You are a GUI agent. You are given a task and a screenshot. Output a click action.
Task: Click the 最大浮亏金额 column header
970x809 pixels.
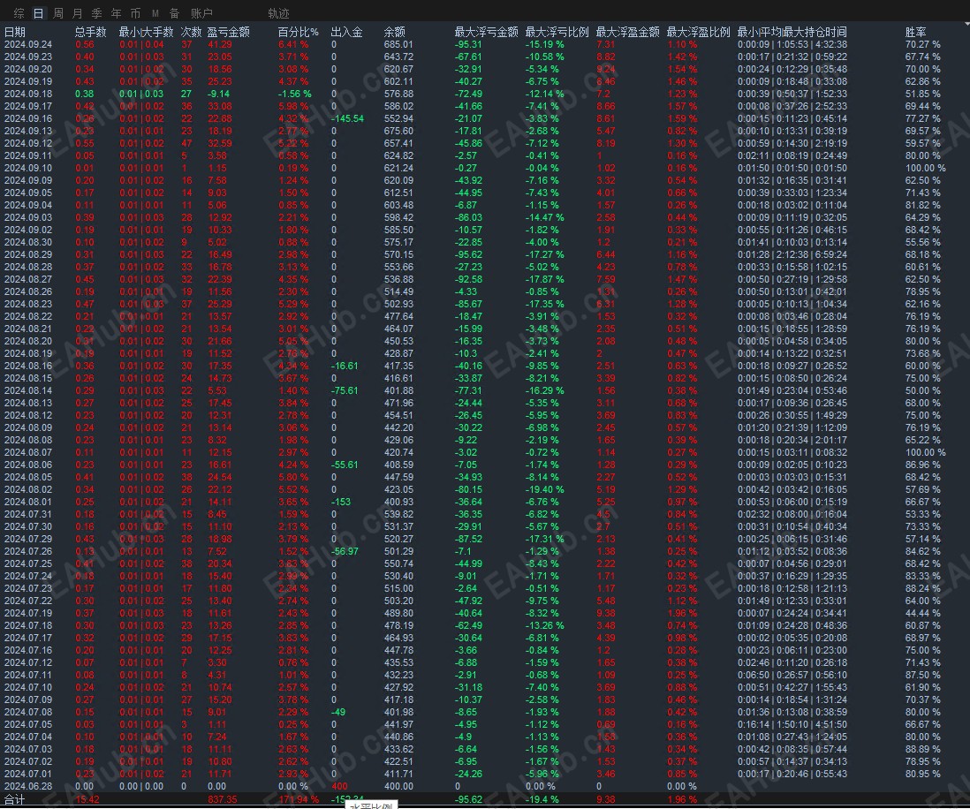tap(486, 32)
